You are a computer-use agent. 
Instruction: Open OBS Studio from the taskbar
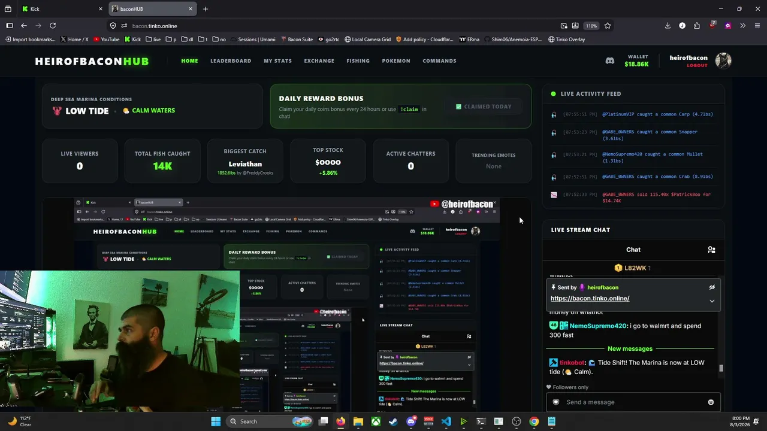(x=517, y=421)
